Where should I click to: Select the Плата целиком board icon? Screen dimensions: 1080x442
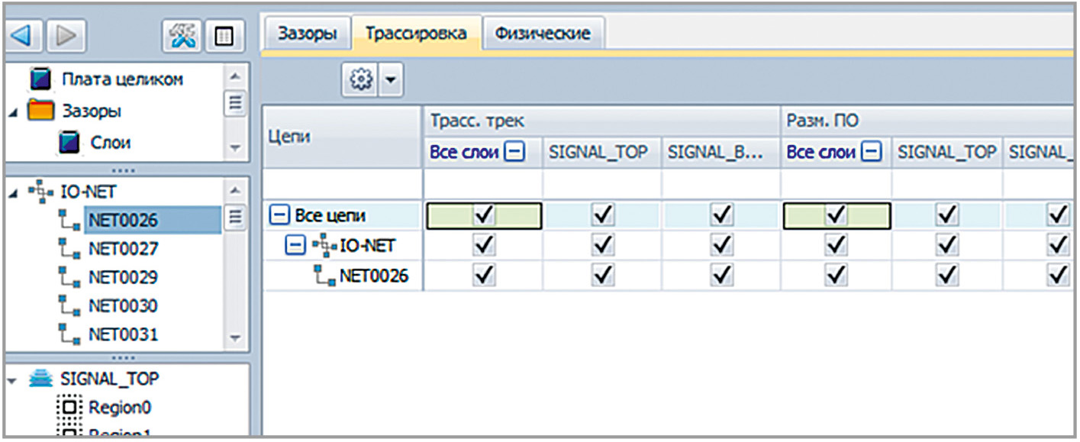click(40, 79)
